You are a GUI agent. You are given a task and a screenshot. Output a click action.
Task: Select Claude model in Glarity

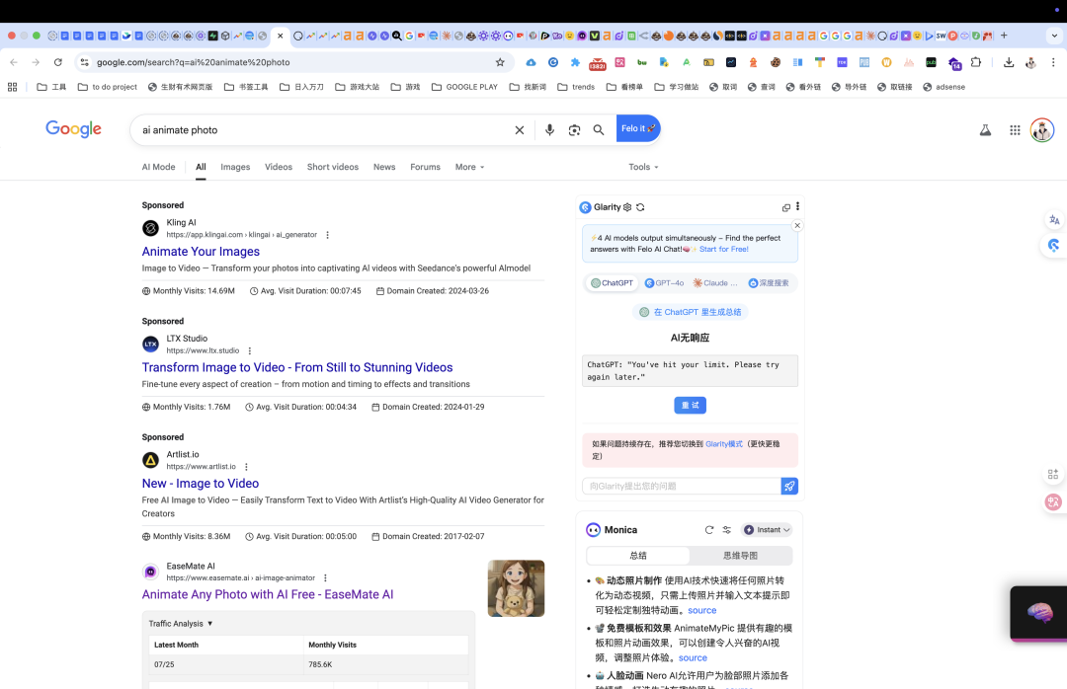coord(715,283)
